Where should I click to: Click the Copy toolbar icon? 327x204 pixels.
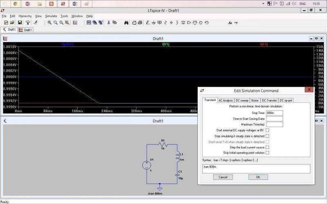(x=114, y=23)
